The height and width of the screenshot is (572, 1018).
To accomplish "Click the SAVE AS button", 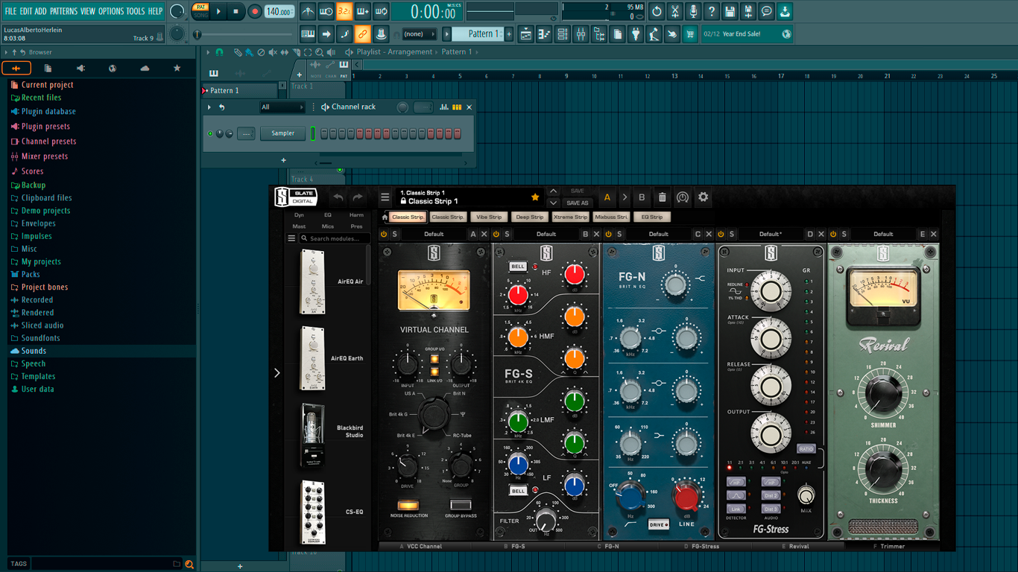I will click(x=578, y=203).
